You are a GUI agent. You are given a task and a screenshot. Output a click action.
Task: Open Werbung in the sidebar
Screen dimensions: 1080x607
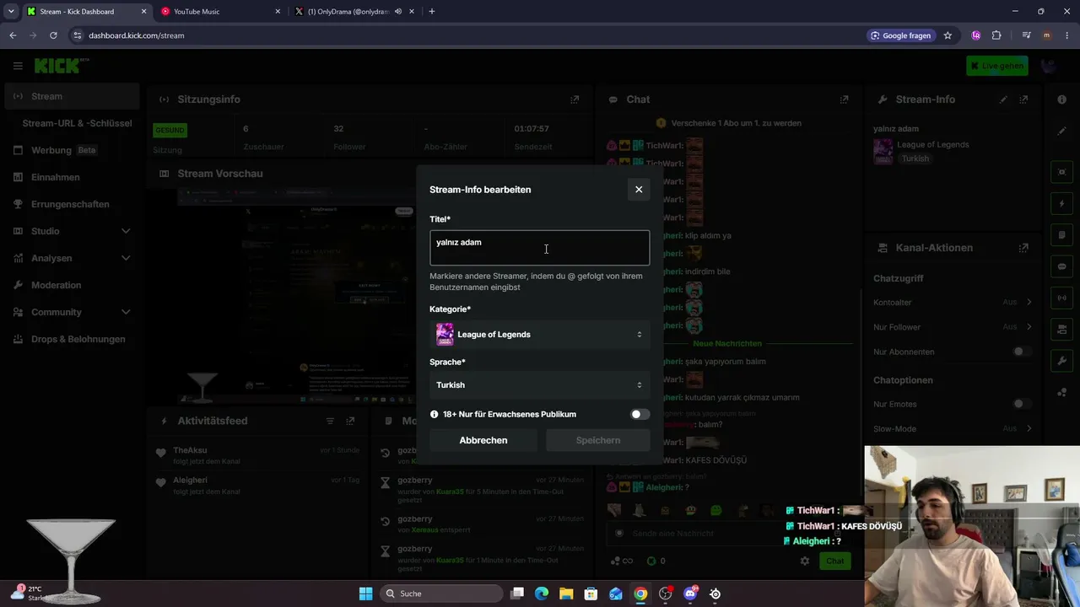coord(71,150)
